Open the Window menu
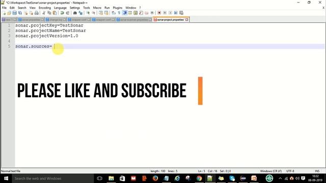Image resolution: width=326 pixels, height=183 pixels. click(x=131, y=8)
